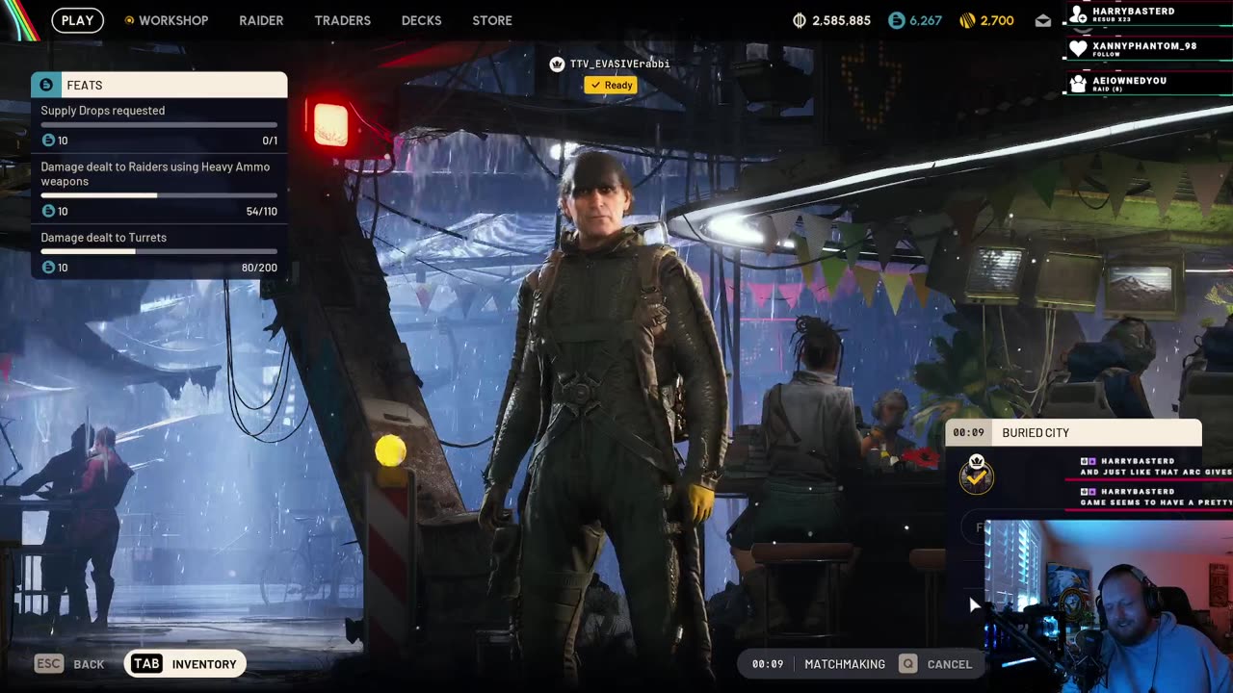Click the coin currency icon beside 2.585.885
This screenshot has height=693, width=1233.
pyautogui.click(x=800, y=20)
